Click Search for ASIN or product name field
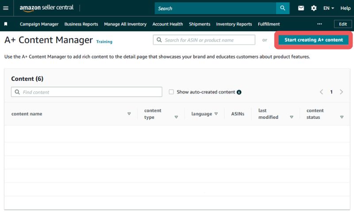Viewport: 354px width, 221px height. click(204, 40)
